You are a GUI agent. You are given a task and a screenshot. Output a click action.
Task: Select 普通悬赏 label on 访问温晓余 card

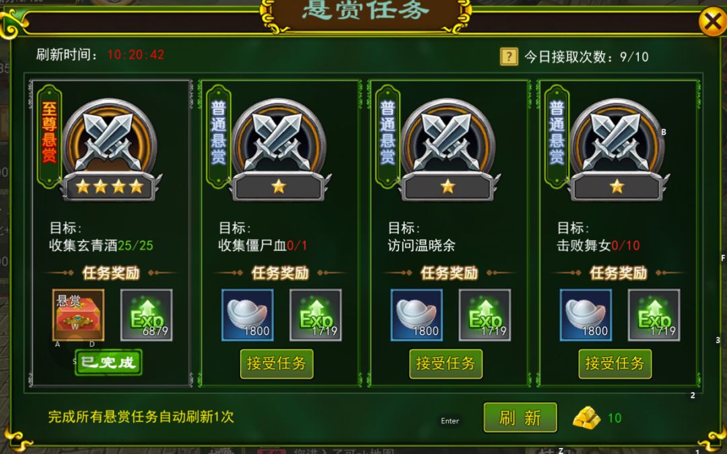click(x=388, y=133)
